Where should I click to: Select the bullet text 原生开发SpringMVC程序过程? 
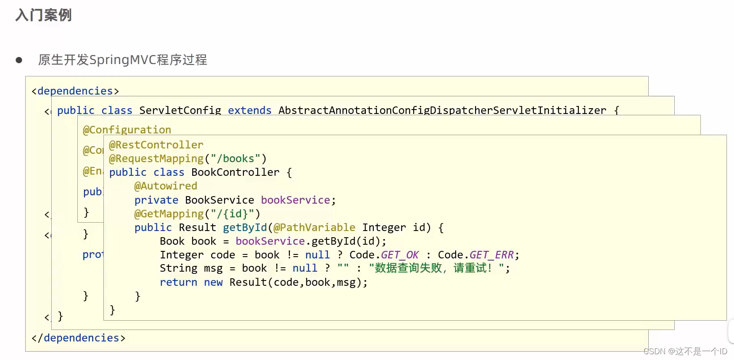tap(122, 60)
